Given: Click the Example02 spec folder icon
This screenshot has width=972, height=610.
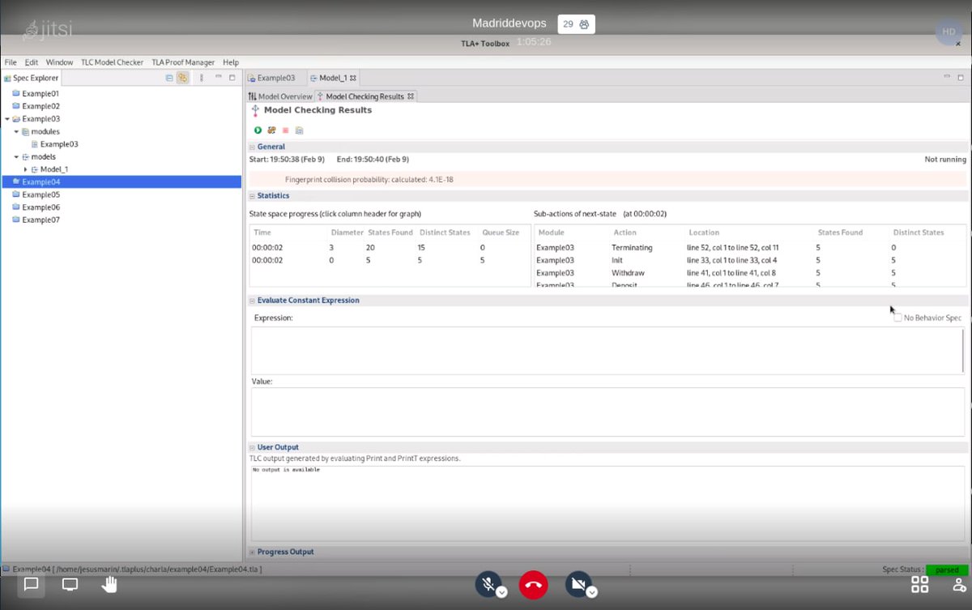Looking at the screenshot, I should click(x=15, y=106).
